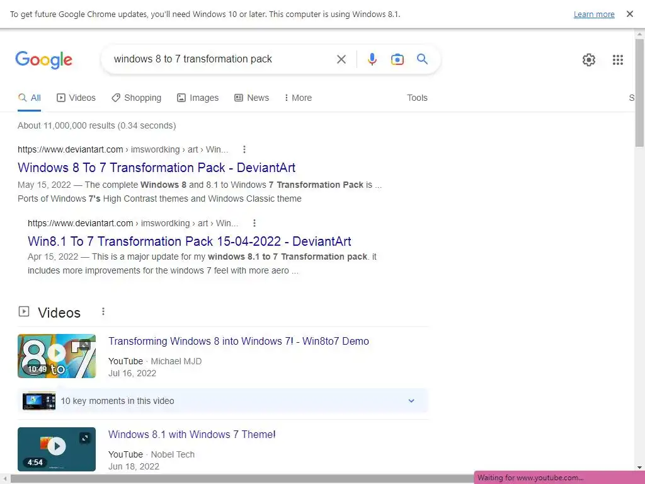
Task: Click the About 11,000,000 results text
Action: 96,125
